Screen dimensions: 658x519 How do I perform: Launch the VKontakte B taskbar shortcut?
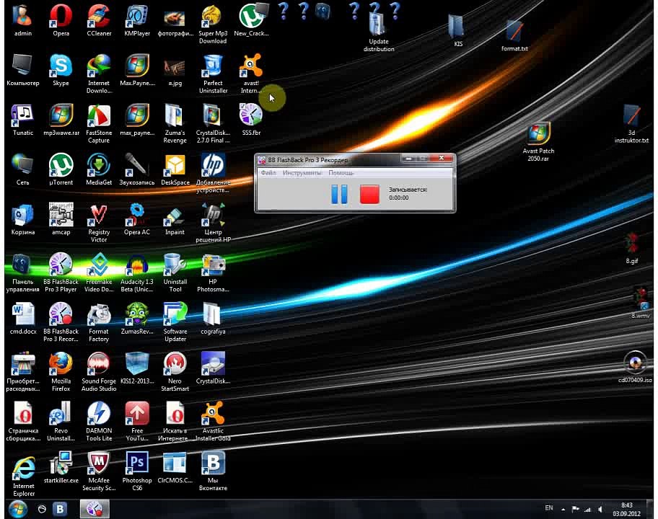60,509
